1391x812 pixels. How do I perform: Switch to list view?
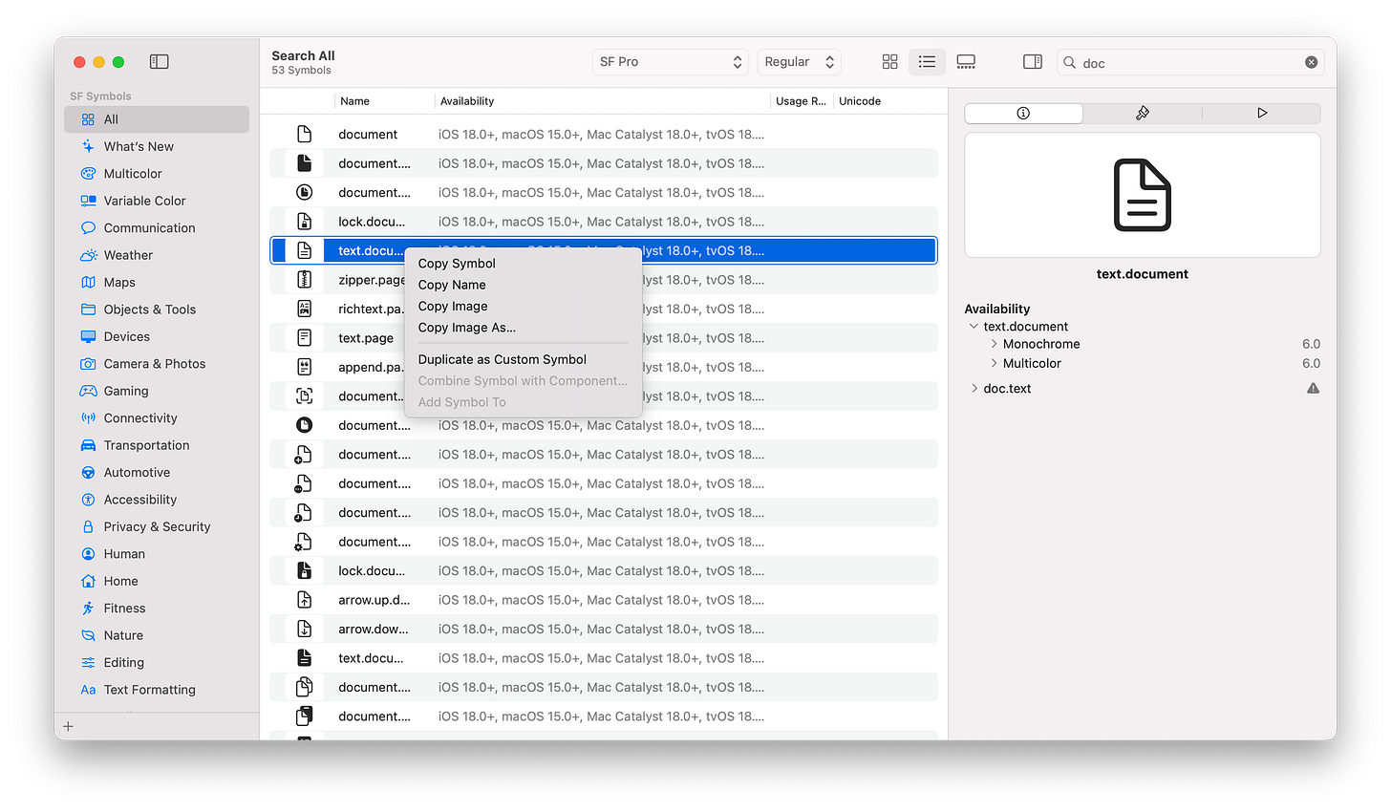(x=927, y=62)
